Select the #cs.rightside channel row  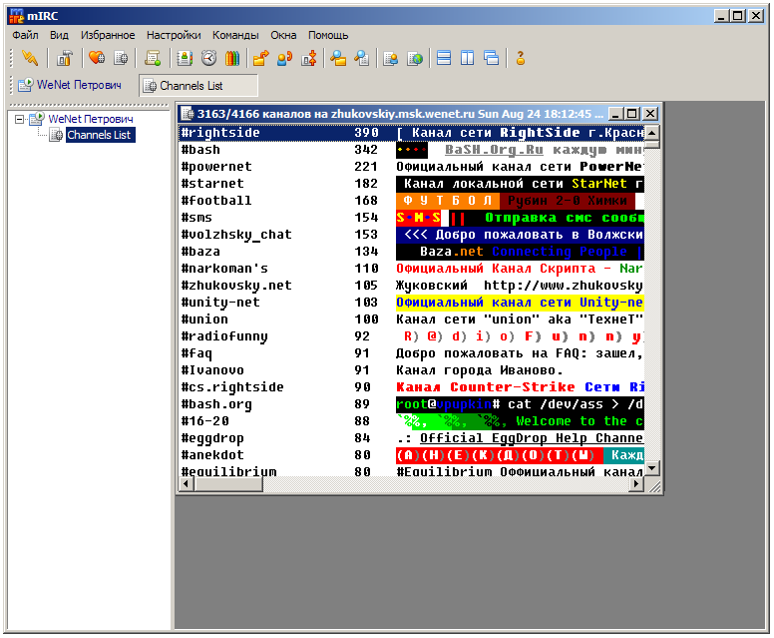[411, 387]
